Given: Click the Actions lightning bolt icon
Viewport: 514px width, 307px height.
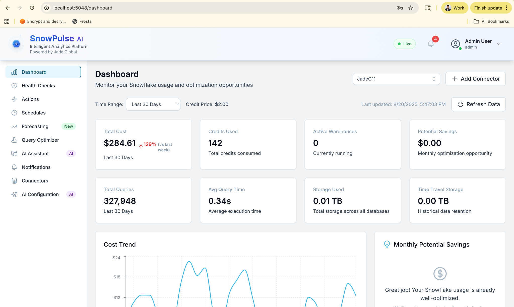Looking at the screenshot, I should [14, 99].
